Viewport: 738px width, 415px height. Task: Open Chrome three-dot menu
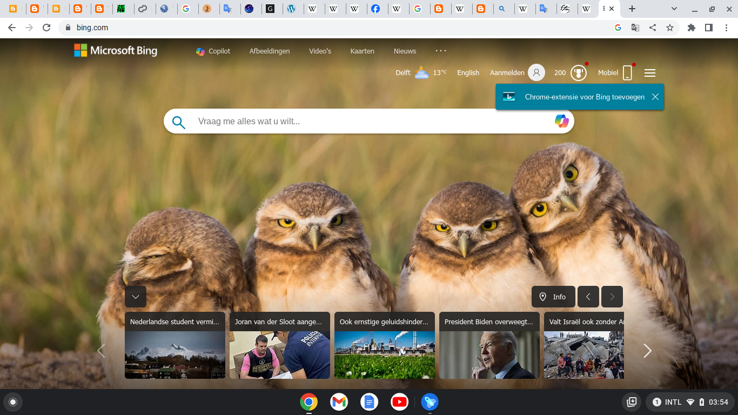pyautogui.click(x=726, y=28)
